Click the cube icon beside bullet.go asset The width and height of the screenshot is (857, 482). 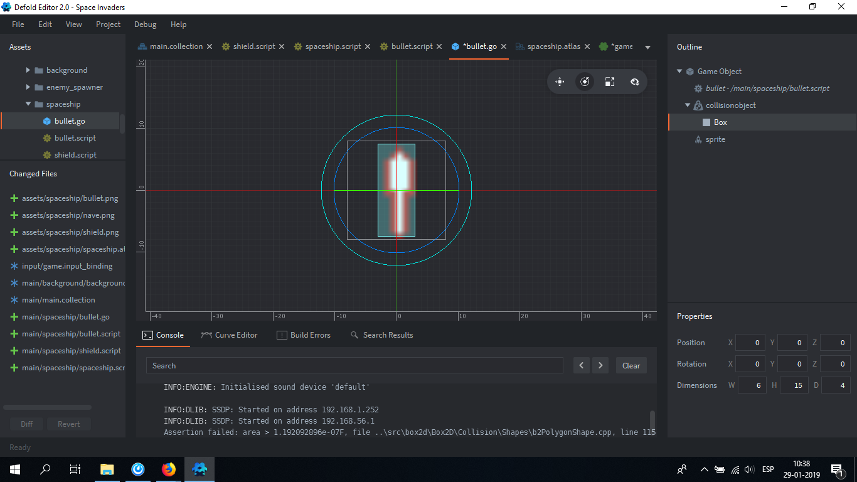[x=47, y=121]
